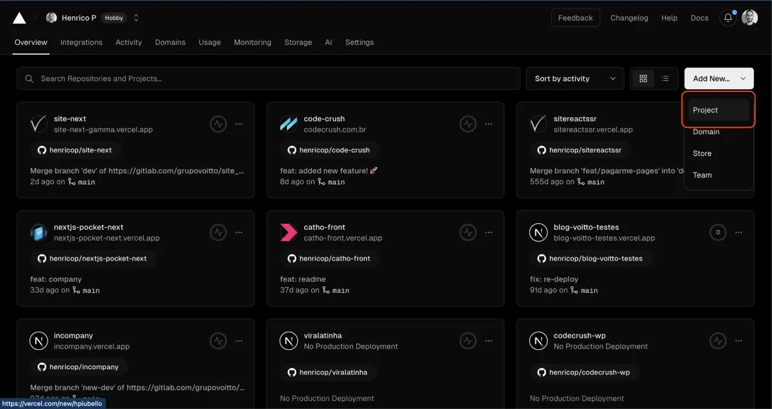Open henricop/blog-voitto-testes GitHub repo link

click(590, 259)
